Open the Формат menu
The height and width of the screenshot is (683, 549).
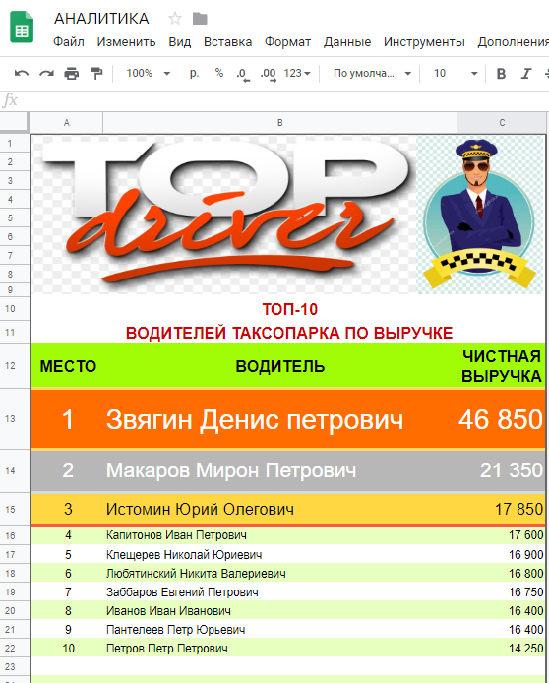[x=287, y=41]
